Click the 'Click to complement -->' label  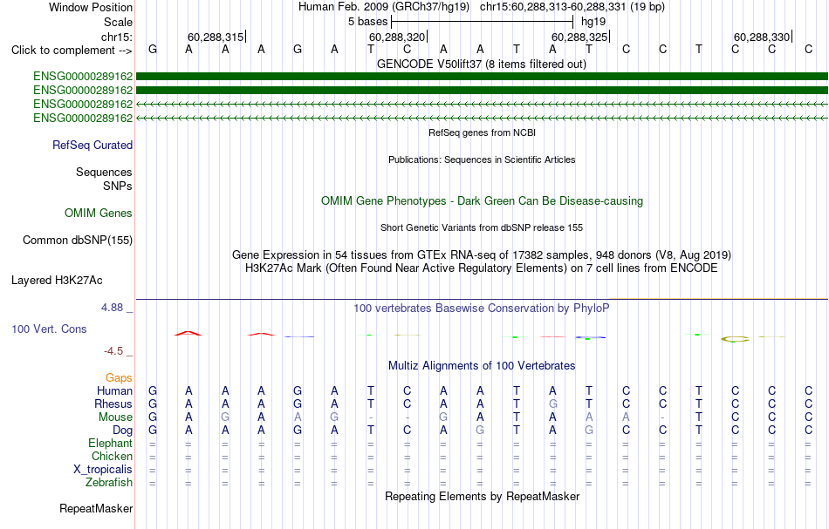pyautogui.click(x=72, y=51)
